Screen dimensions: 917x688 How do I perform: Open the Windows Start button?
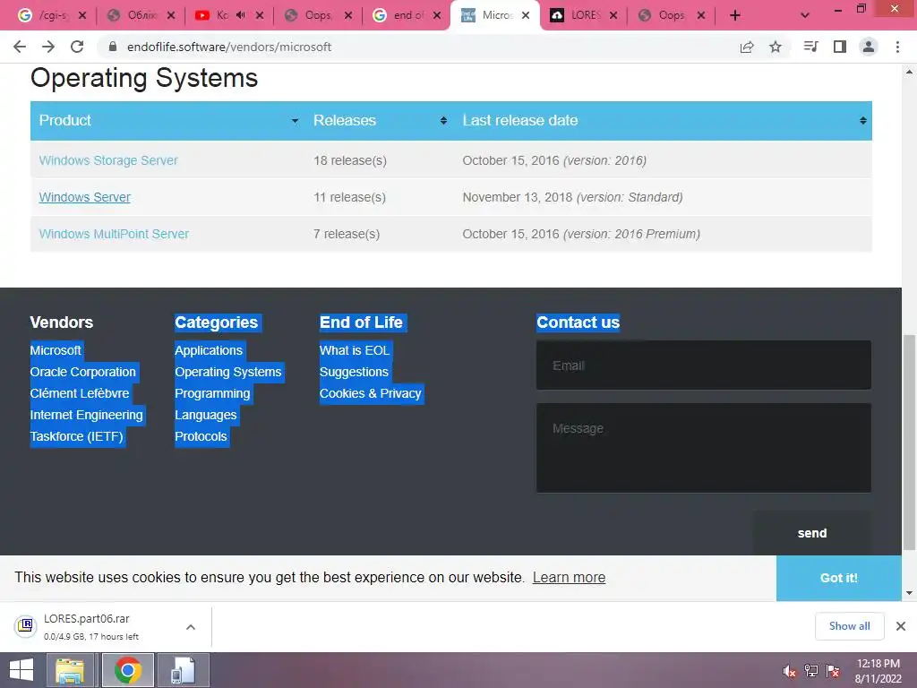(21, 670)
